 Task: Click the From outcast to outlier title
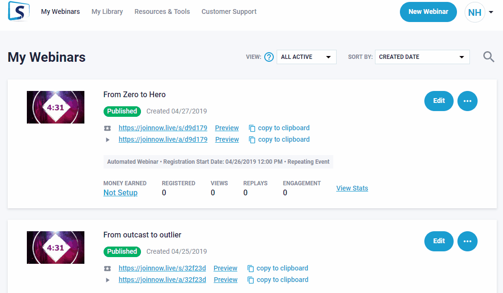tap(142, 235)
